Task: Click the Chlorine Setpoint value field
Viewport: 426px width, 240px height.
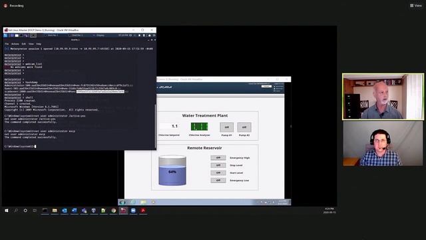Action: [169, 126]
